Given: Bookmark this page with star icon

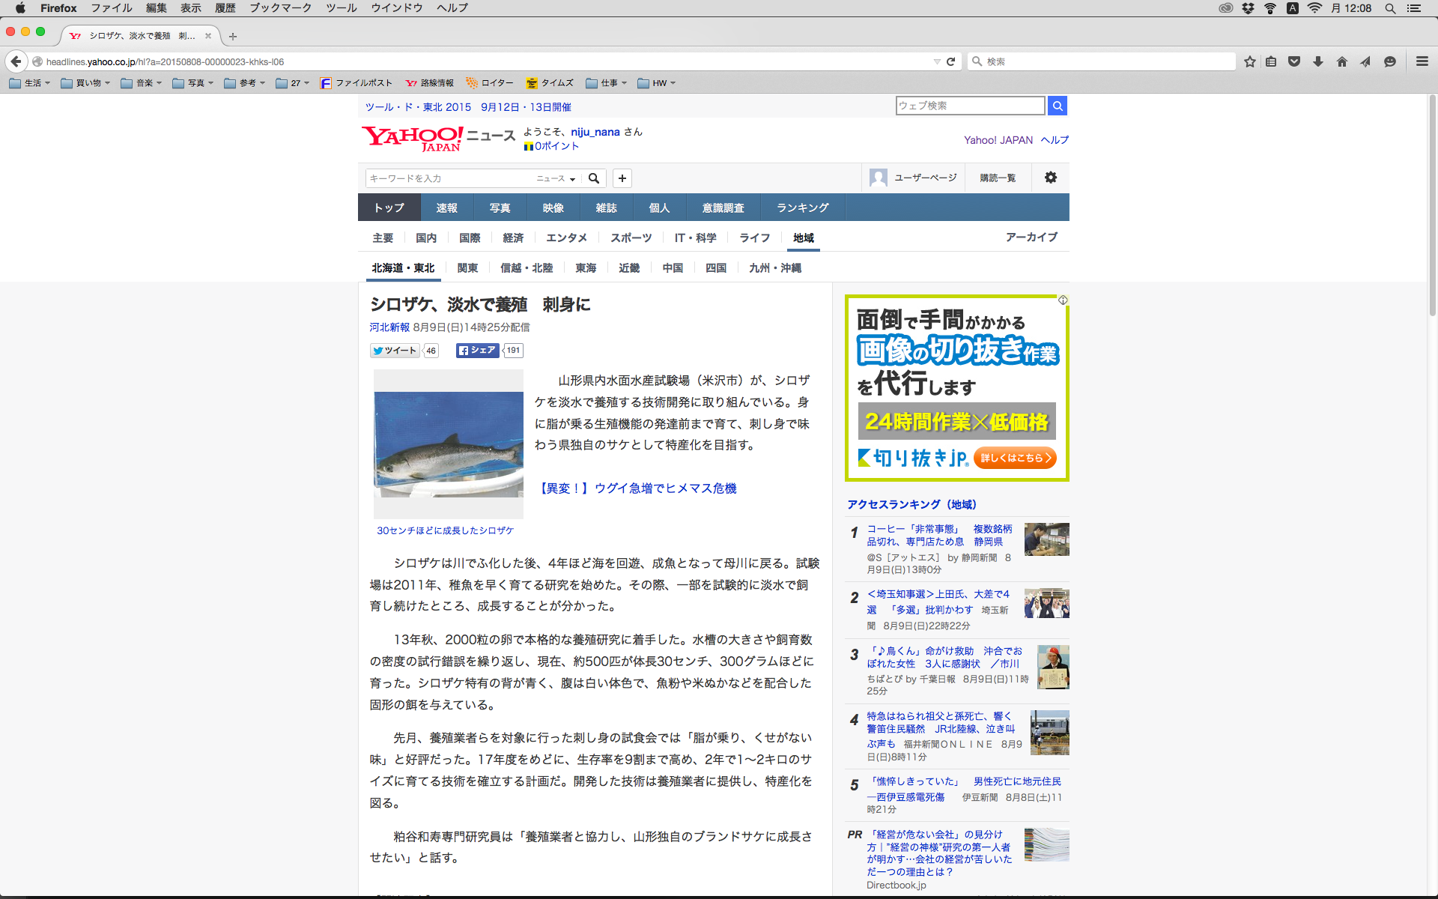Looking at the screenshot, I should [x=1249, y=61].
